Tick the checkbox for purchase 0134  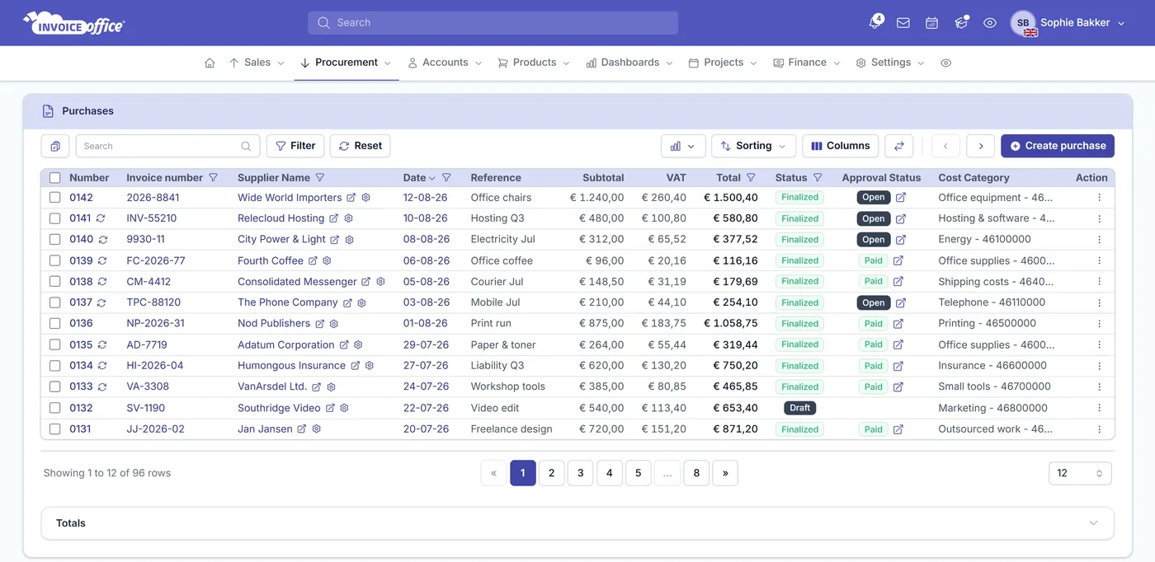pos(54,366)
